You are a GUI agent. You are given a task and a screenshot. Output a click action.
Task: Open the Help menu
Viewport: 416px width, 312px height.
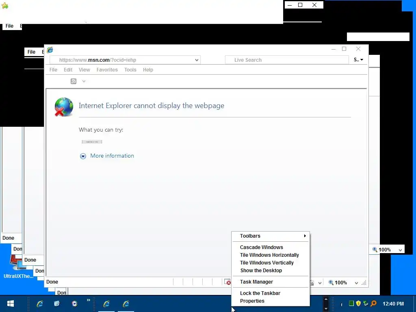tap(148, 70)
